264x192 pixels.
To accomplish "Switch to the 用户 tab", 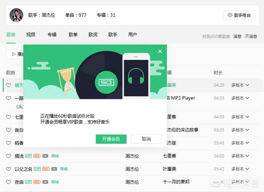I will tap(132, 35).
